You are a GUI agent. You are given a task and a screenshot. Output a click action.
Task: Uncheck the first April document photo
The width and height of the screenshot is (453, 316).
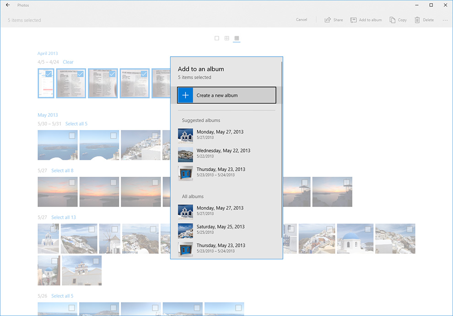coord(49,74)
